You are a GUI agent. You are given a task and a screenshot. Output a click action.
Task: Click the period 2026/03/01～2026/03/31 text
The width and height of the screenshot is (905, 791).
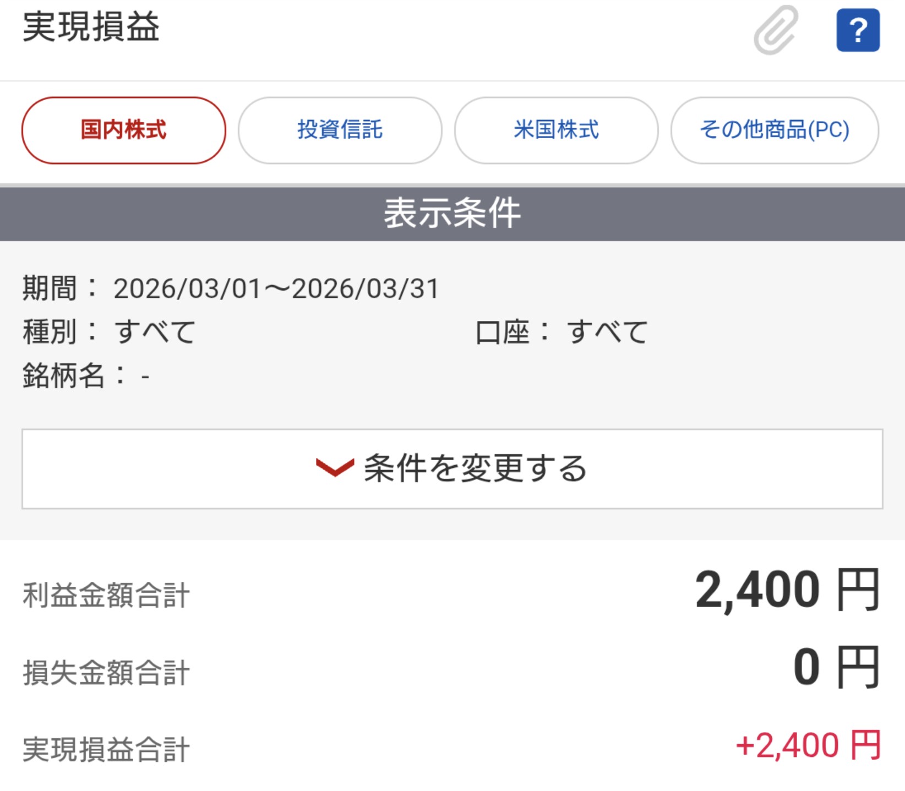pos(276,289)
